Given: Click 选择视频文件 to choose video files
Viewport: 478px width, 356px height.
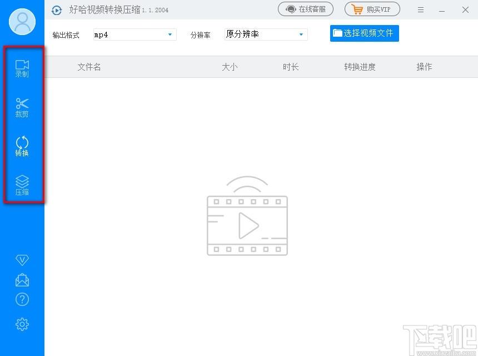Looking at the screenshot, I should point(364,33).
